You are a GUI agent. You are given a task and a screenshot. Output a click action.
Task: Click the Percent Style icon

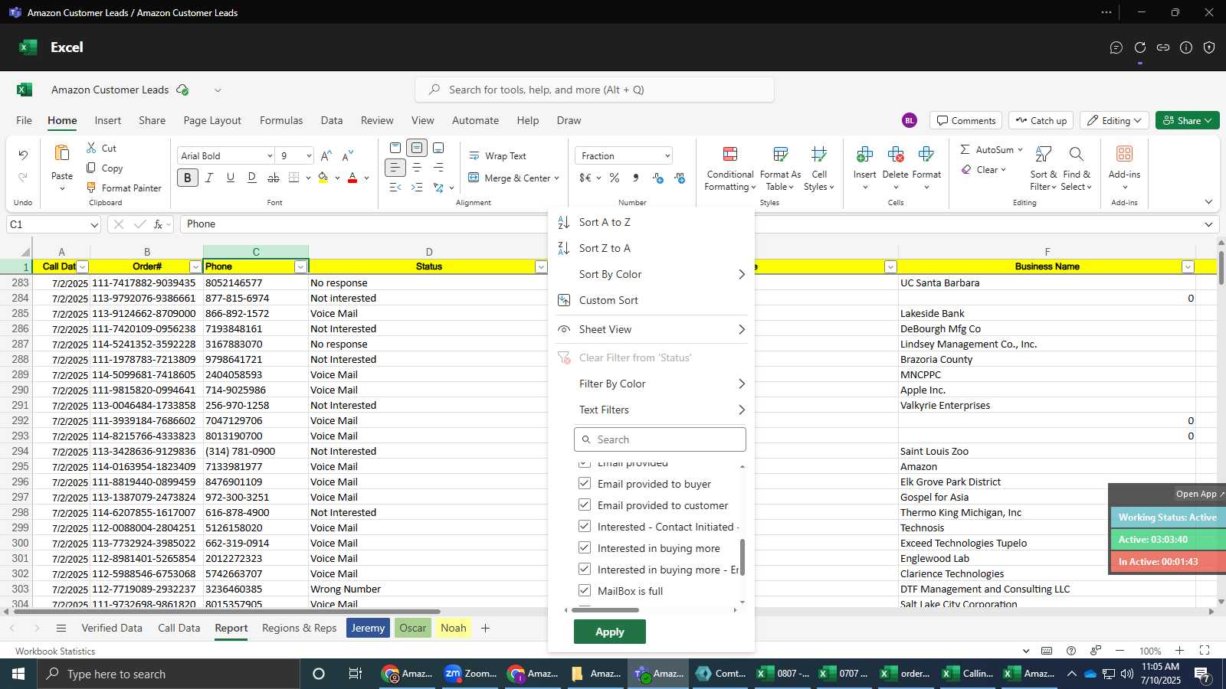click(615, 178)
